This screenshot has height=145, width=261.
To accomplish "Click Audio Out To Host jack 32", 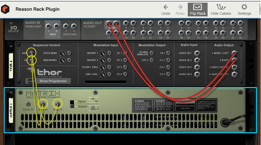I will pos(241,33).
